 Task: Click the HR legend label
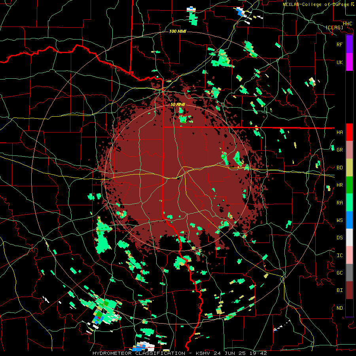pos(340,185)
